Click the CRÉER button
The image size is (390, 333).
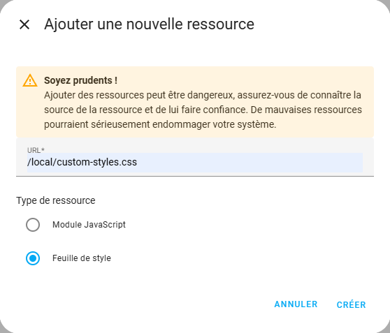351,304
